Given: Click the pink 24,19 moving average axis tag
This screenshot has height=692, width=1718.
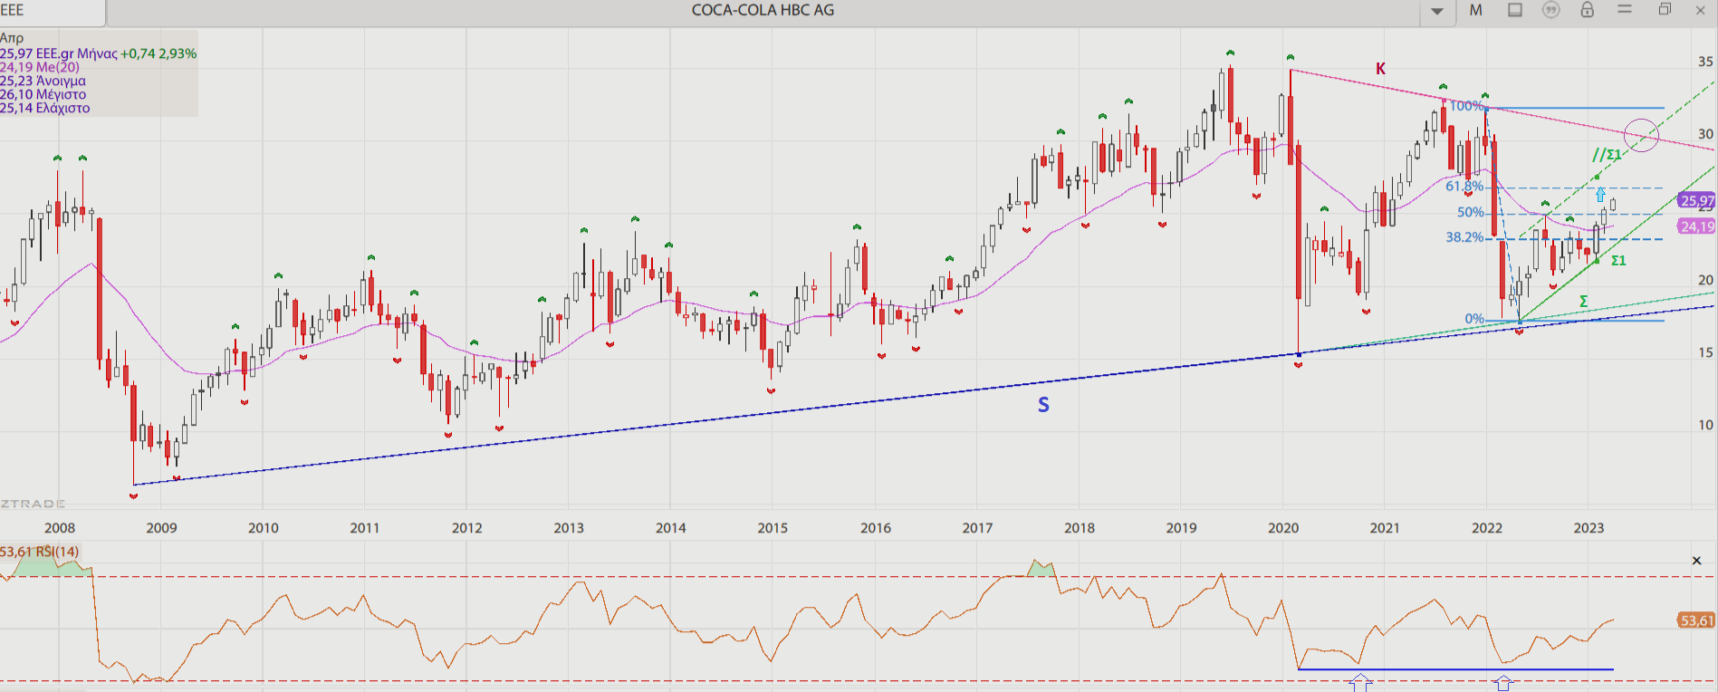Looking at the screenshot, I should click(x=1696, y=226).
